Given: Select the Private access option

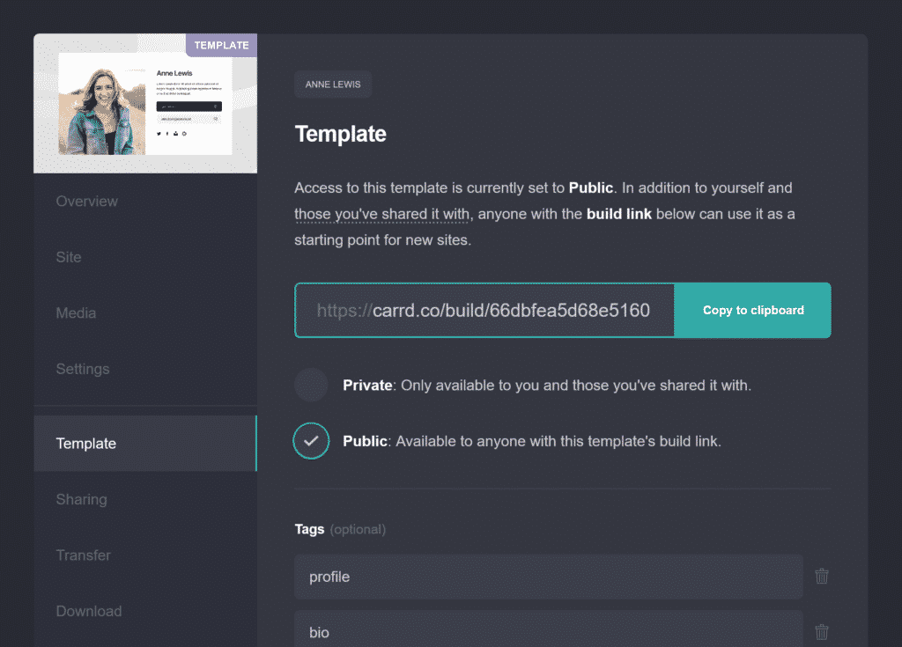Looking at the screenshot, I should (x=311, y=385).
